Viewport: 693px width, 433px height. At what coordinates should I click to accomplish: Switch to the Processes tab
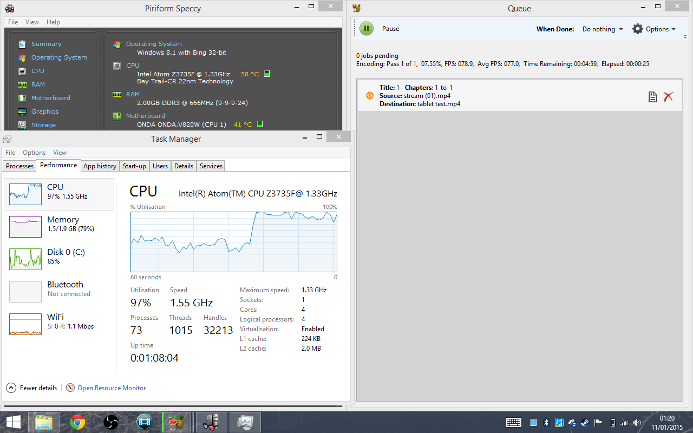point(19,166)
